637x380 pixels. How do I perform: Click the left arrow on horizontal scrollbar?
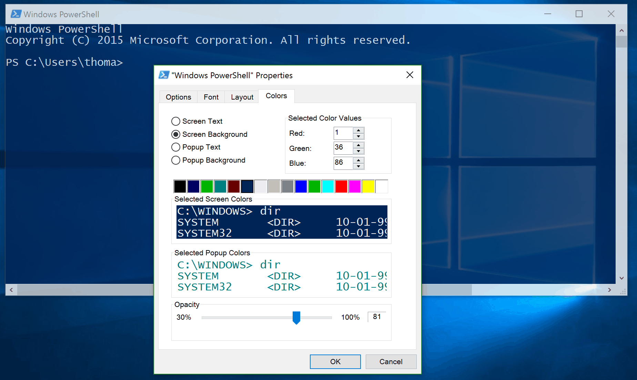[11, 290]
